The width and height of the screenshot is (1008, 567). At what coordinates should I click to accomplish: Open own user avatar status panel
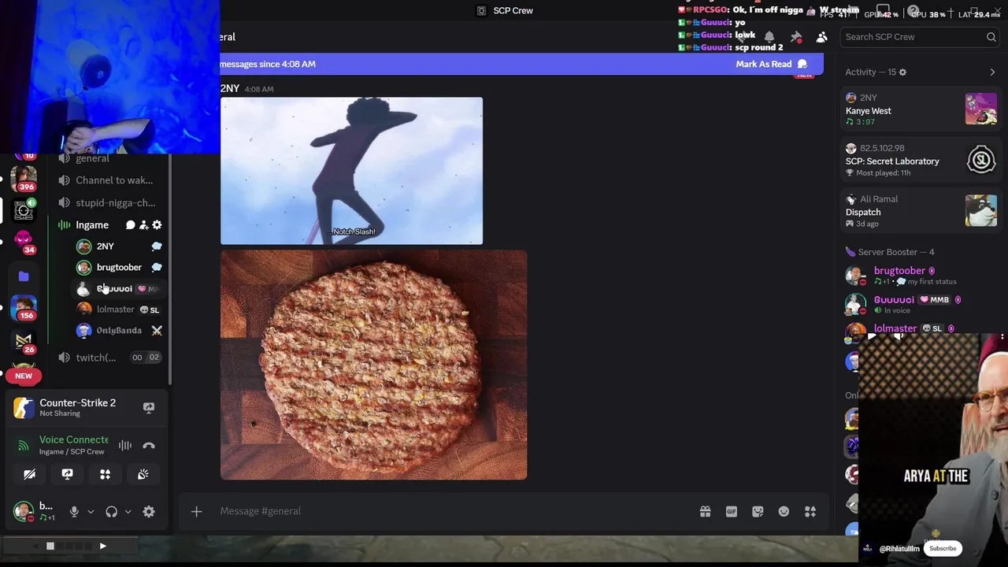24,511
